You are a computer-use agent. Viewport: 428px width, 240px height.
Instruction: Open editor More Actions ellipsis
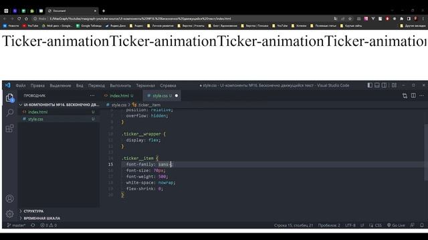(x=422, y=95)
